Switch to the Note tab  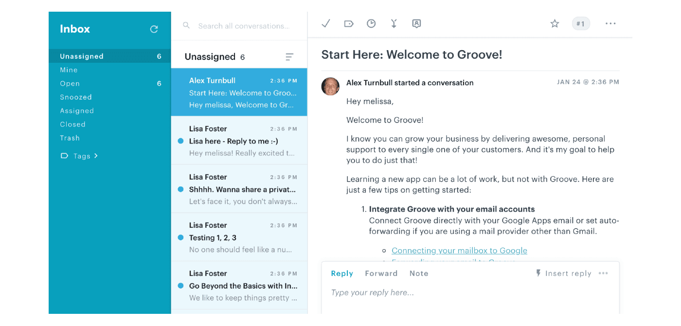pyautogui.click(x=418, y=273)
